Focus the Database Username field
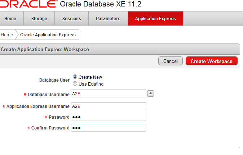The width and height of the screenshot is (243, 155). [x=109, y=94]
